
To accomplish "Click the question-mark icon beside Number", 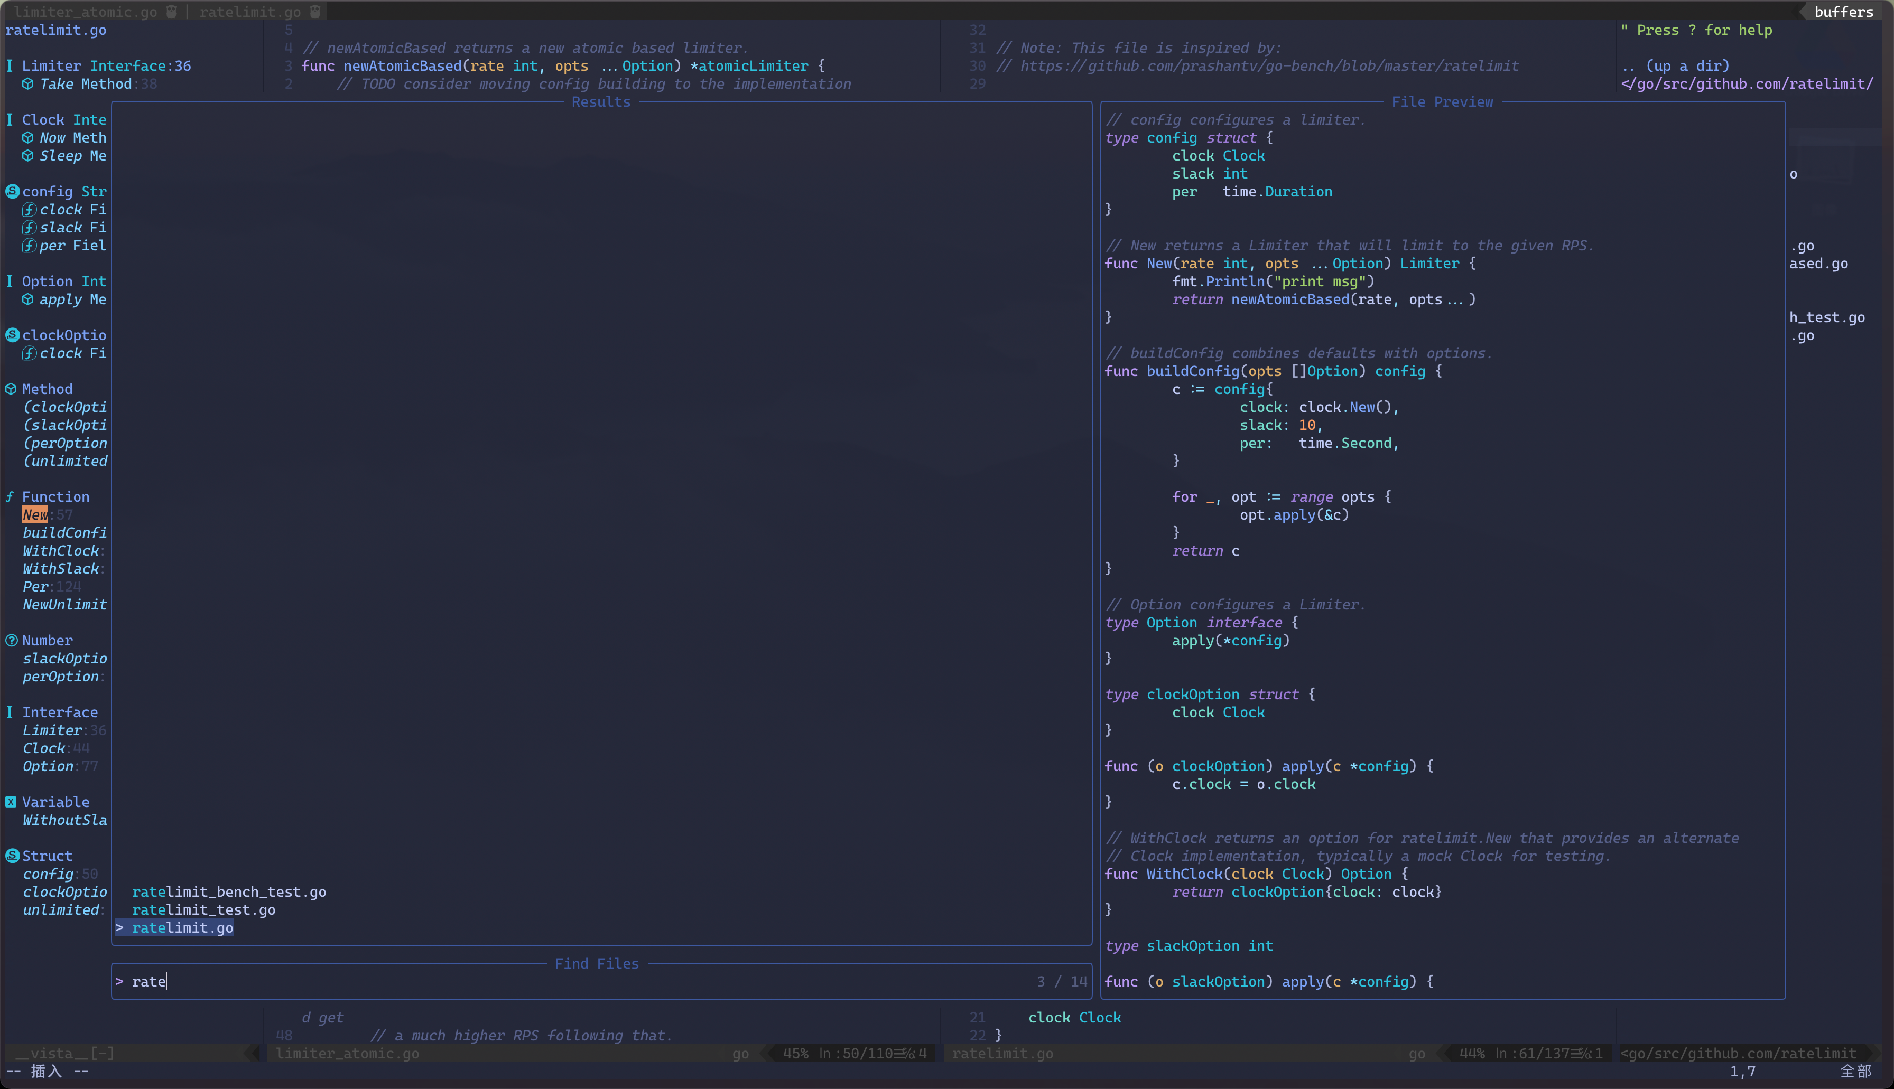I will (12, 640).
